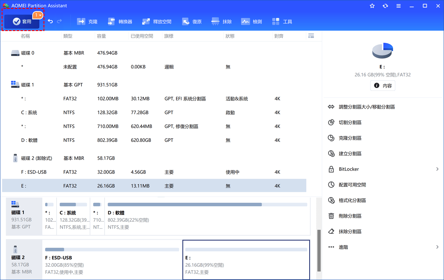Click the refresh icon in title bar
Image resolution: width=444 pixels, height=280 pixels.
(x=385, y=6)
